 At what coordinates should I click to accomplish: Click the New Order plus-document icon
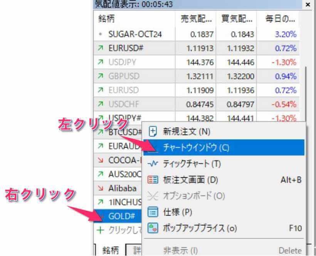pos(153,132)
